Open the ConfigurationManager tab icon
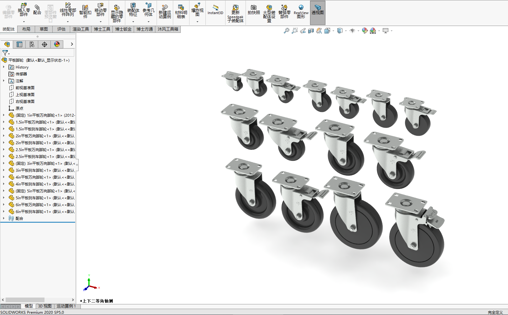Screen dimensions: 508x315 tap(32, 44)
